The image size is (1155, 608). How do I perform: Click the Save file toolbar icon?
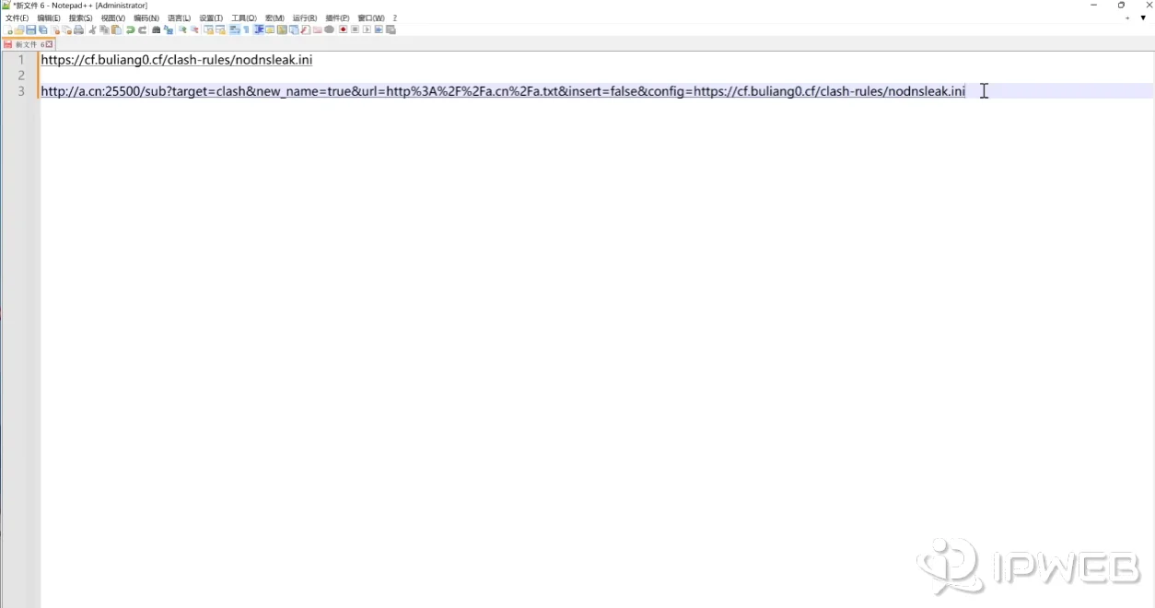click(x=30, y=29)
